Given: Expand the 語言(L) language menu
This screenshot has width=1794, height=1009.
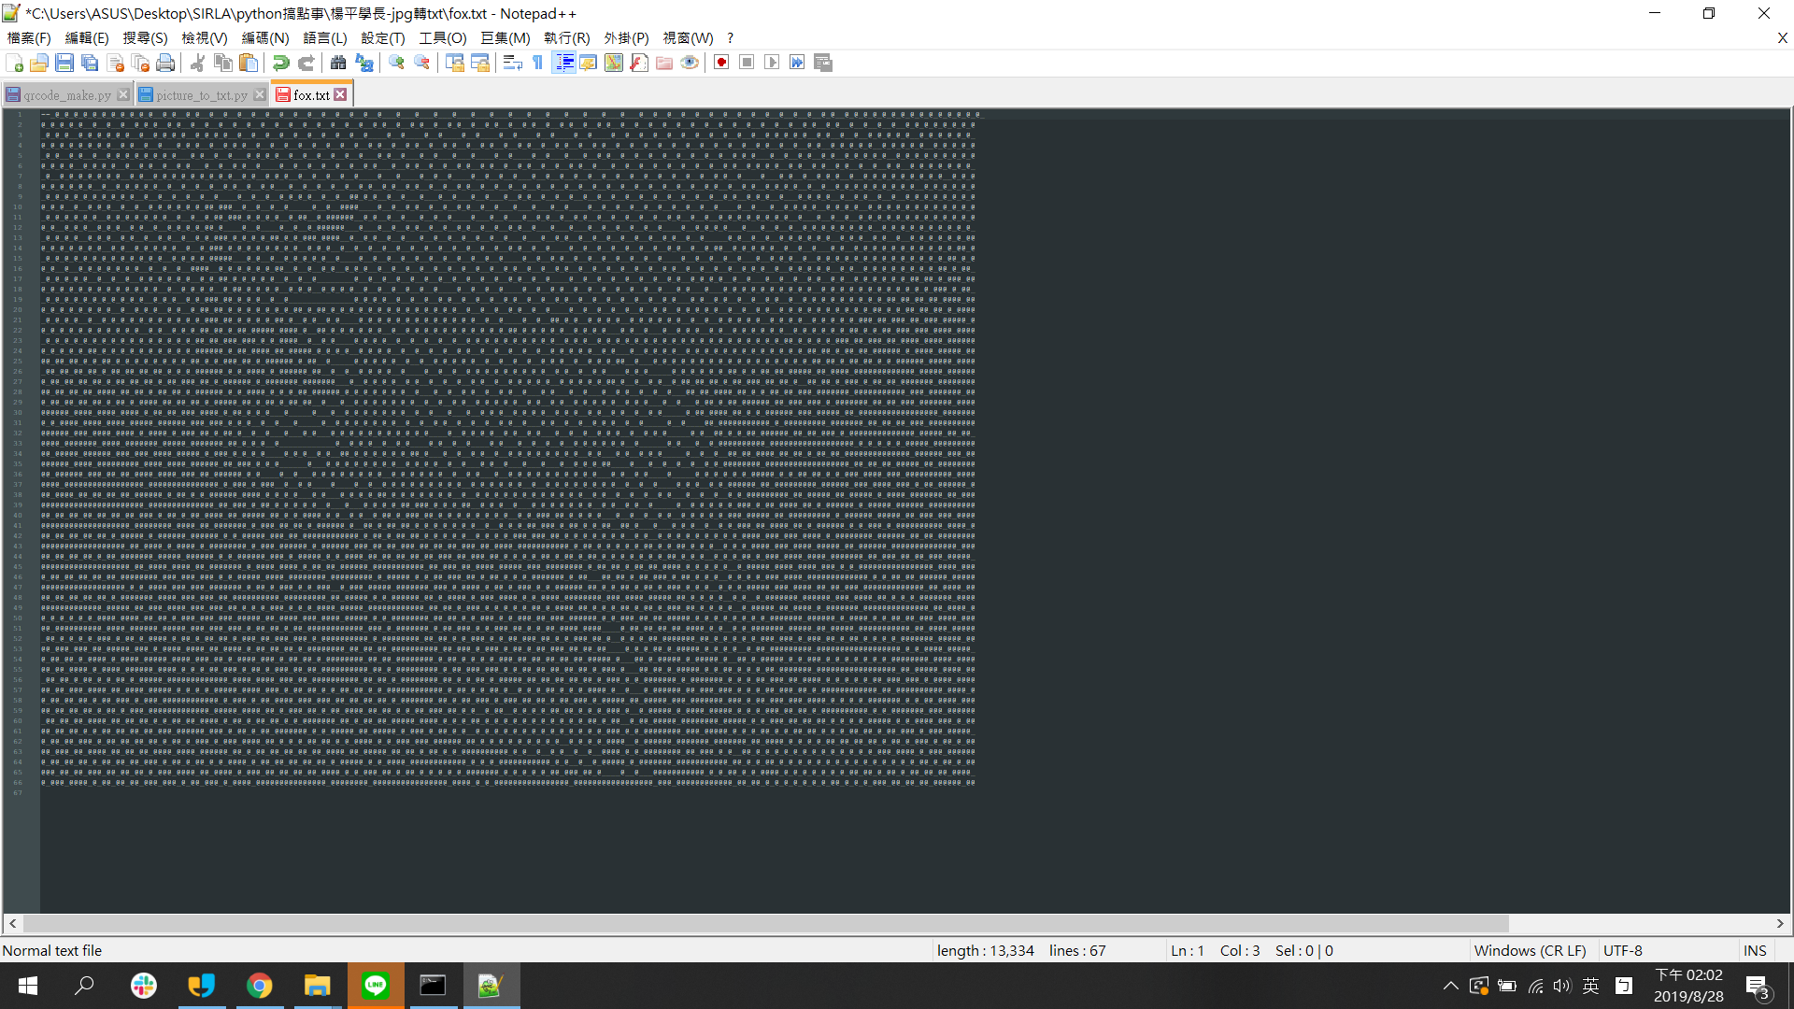Looking at the screenshot, I should pos(325,38).
